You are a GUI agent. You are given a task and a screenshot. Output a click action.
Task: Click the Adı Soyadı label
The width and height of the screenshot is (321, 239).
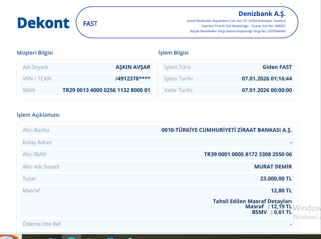tap(36, 67)
